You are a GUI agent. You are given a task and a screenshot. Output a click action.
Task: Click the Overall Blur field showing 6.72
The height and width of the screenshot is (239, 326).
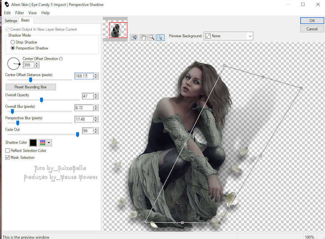(x=84, y=108)
